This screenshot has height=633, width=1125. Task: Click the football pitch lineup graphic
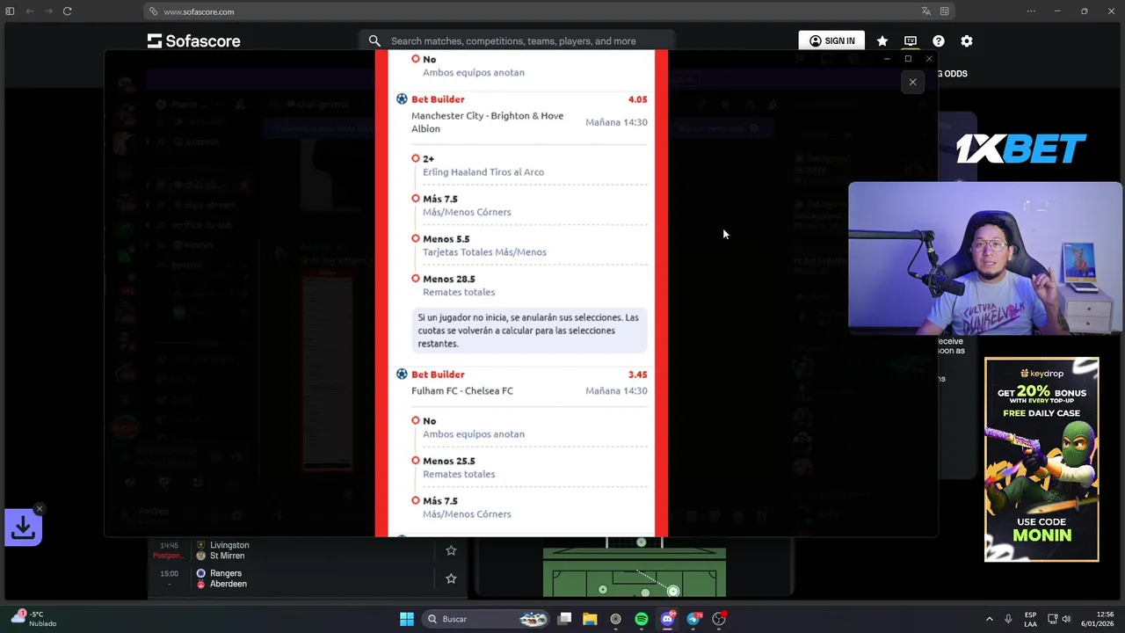(x=635, y=569)
